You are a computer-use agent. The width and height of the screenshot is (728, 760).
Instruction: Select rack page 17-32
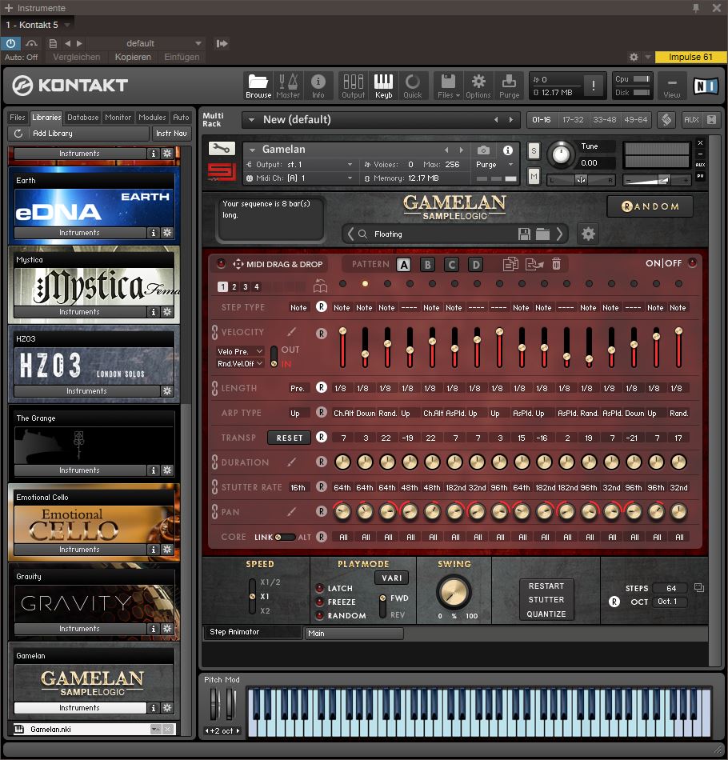pos(573,120)
